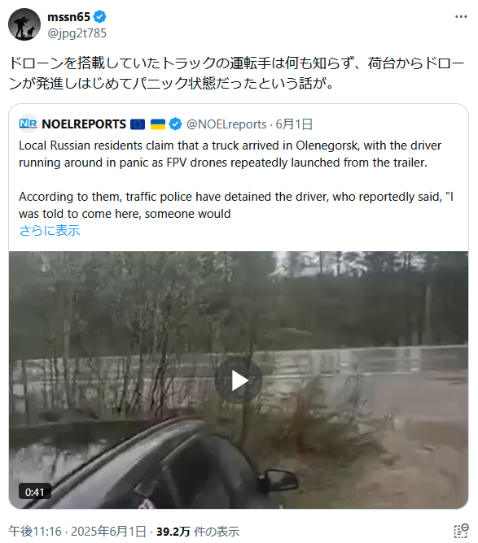This screenshot has width=478, height=543.
Task: Open the @jpg2t785 handle link
Action: point(77,33)
